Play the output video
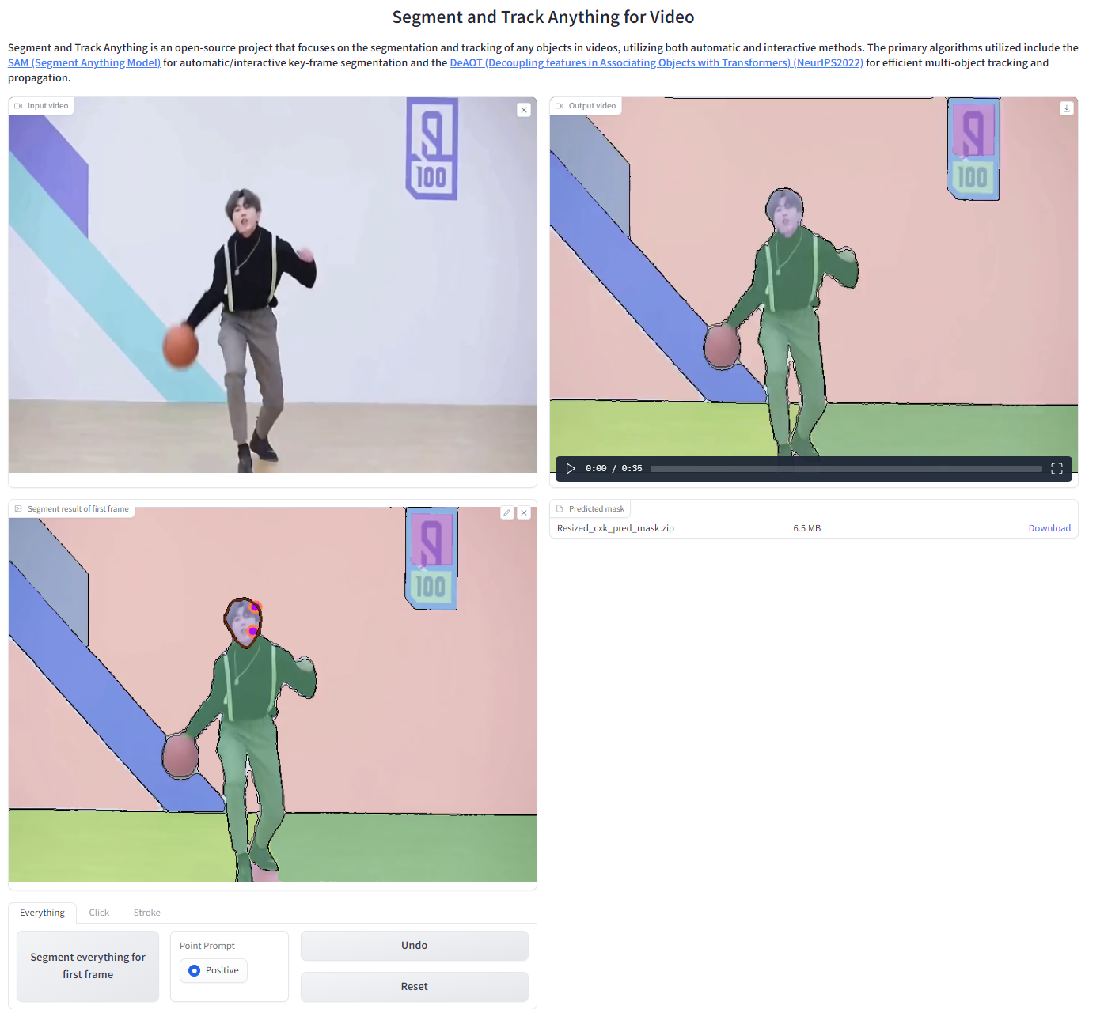The height and width of the screenshot is (1009, 1104). [x=571, y=468]
